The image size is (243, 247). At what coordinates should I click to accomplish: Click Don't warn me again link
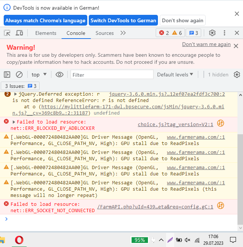(x=206, y=44)
